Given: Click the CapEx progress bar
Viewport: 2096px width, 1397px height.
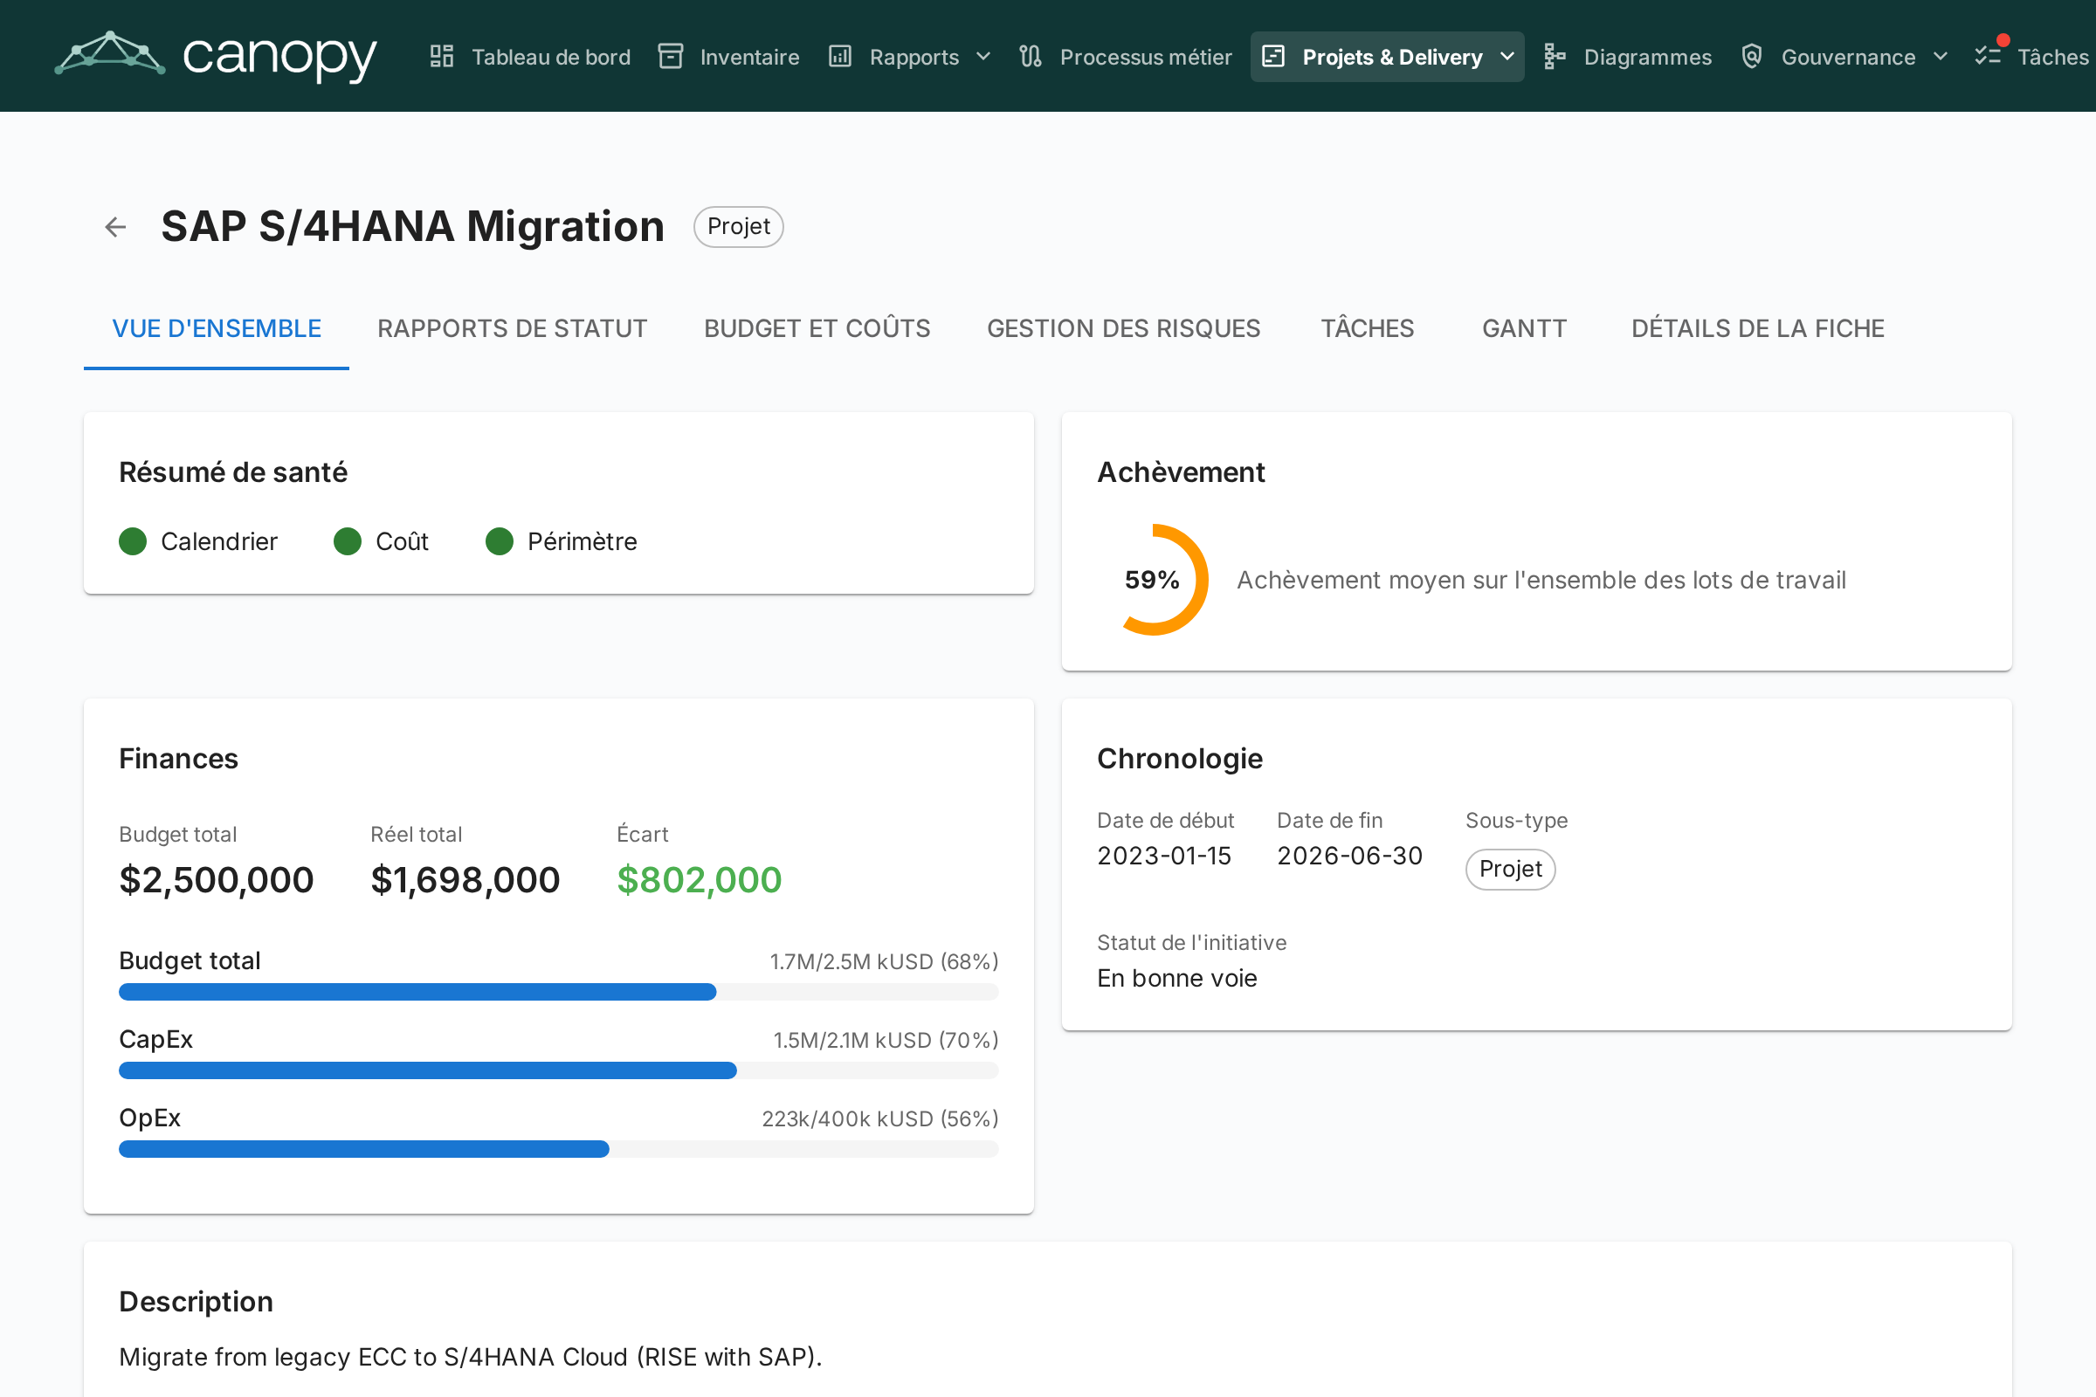Looking at the screenshot, I should click(x=559, y=1071).
